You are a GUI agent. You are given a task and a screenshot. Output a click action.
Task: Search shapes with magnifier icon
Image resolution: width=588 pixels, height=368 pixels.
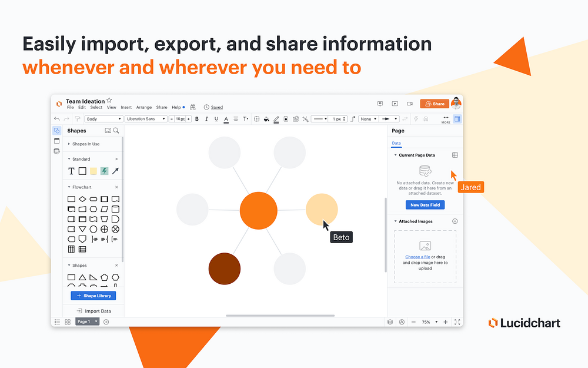116,131
